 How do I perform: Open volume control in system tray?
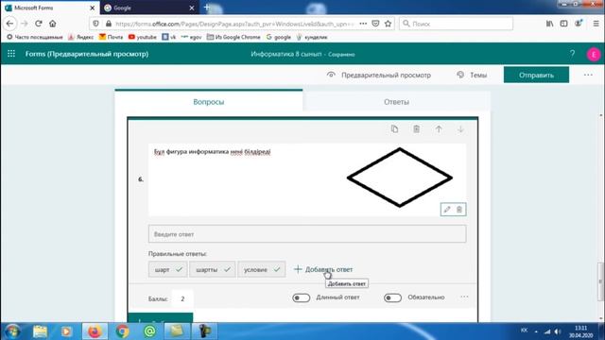point(558,331)
